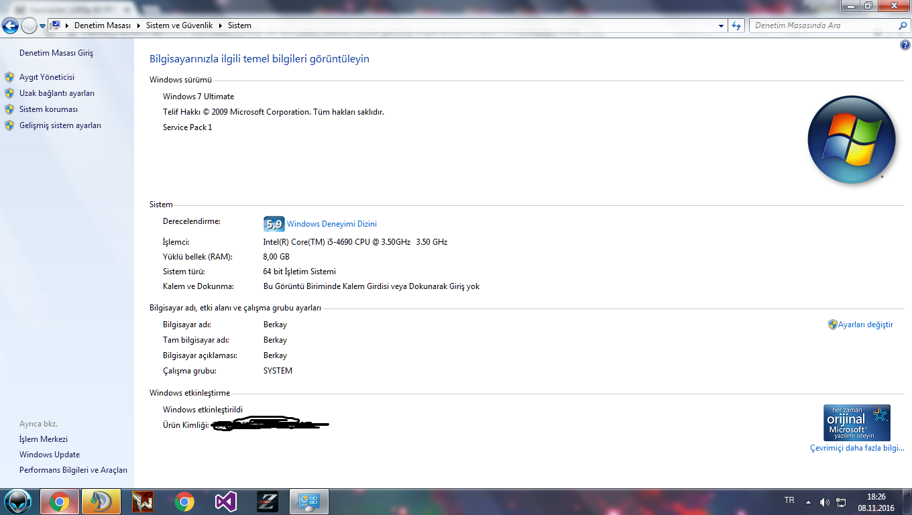Image resolution: width=912 pixels, height=515 pixels.
Task: Click the shield icon beside Sistem koruması
Action: [9, 109]
